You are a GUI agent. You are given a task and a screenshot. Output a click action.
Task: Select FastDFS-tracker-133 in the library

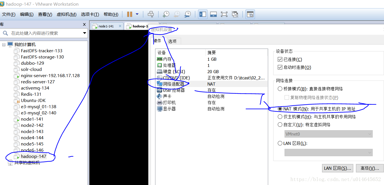[42, 51]
